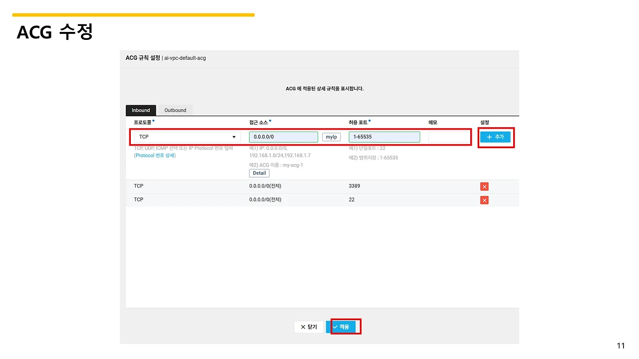Select the TCP port 22 rule row
Screen dimensions: 639x359
[x=322, y=200]
